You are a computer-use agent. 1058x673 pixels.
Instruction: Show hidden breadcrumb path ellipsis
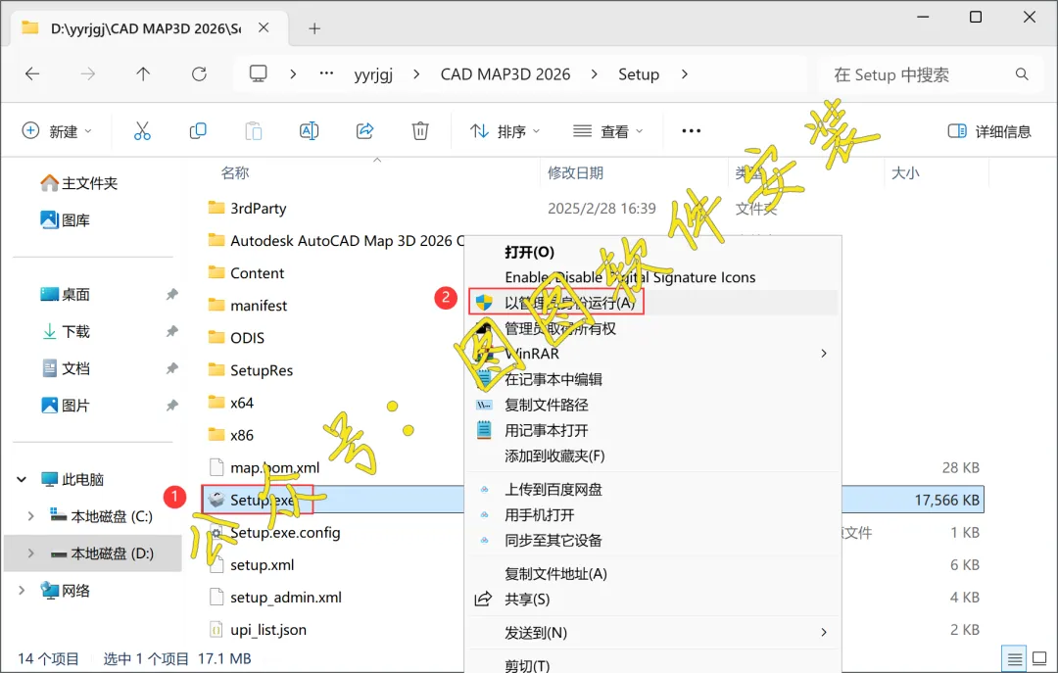click(x=326, y=72)
